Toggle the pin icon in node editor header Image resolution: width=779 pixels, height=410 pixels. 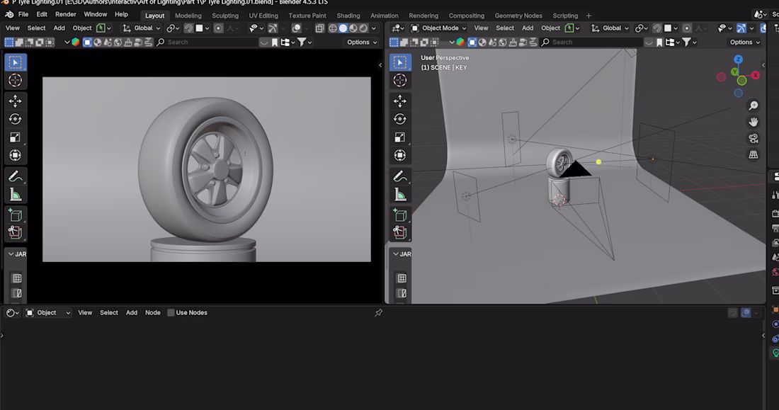(378, 312)
